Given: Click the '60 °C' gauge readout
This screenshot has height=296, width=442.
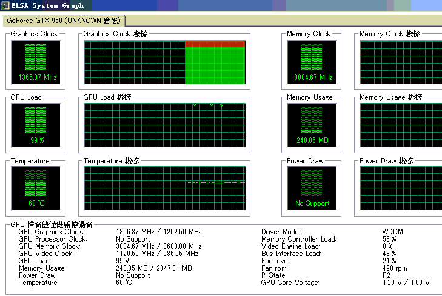Looking at the screenshot, I should 36,203.
